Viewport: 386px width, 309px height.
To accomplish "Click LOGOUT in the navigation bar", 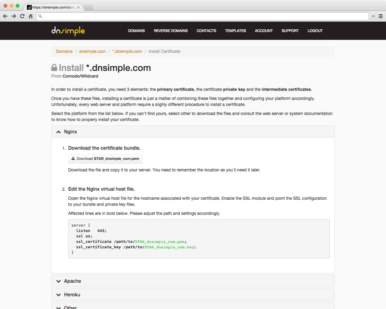I will 315,31.
